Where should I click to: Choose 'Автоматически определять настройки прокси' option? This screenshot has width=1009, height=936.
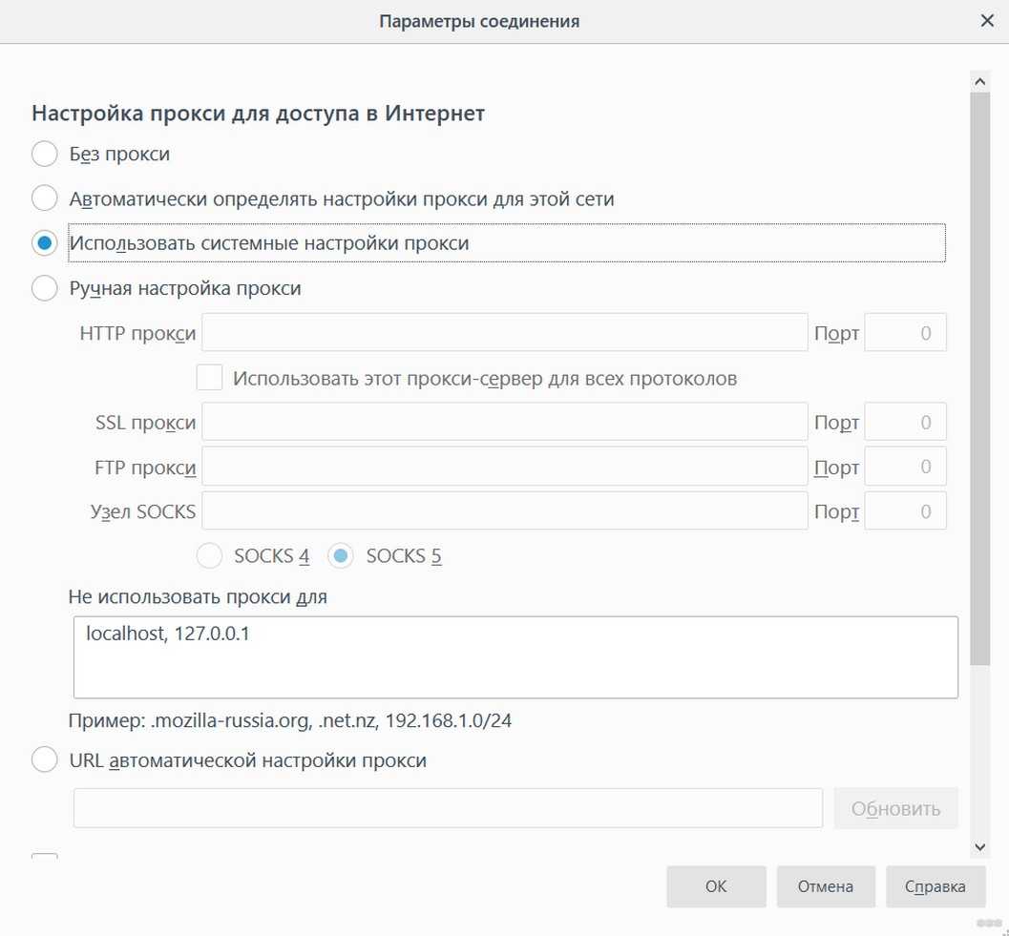[x=45, y=198]
